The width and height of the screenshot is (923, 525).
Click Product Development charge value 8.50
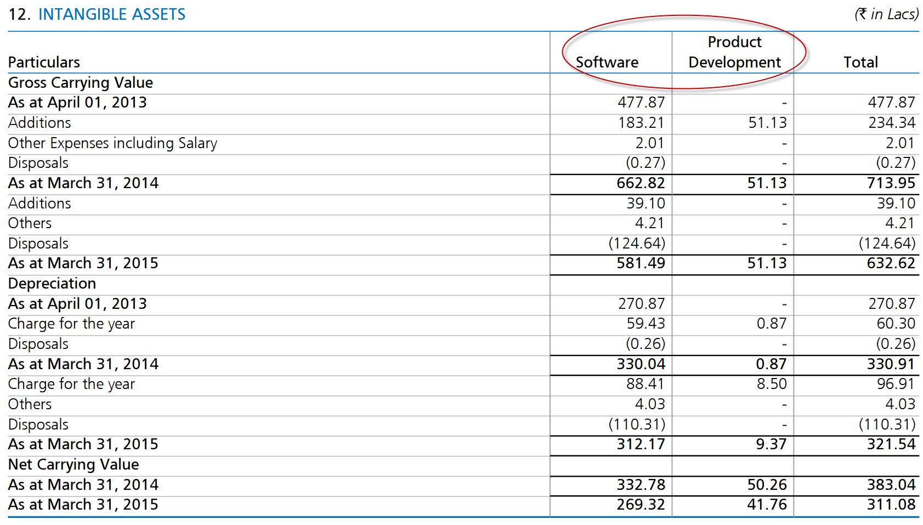coord(772,384)
